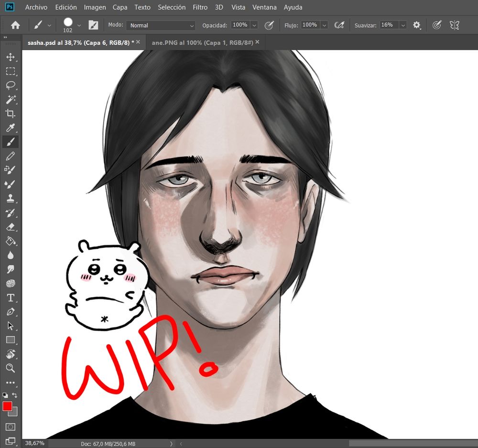
Task: Select the History Brush tool
Action: [11, 213]
